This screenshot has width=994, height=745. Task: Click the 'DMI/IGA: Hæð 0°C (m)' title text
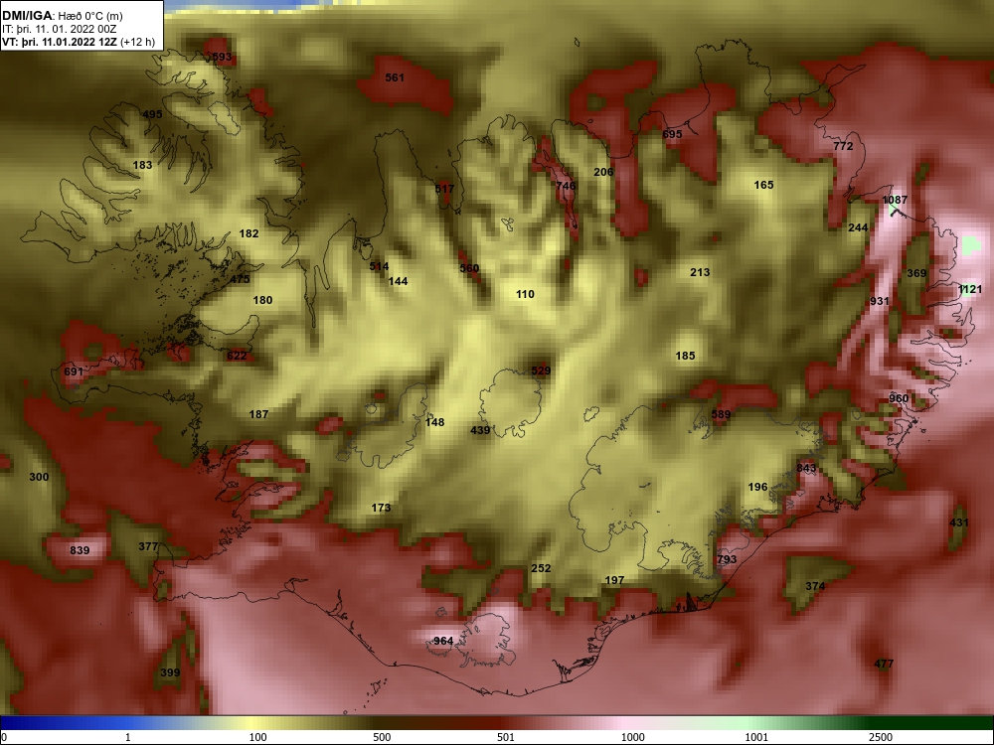click(62, 16)
